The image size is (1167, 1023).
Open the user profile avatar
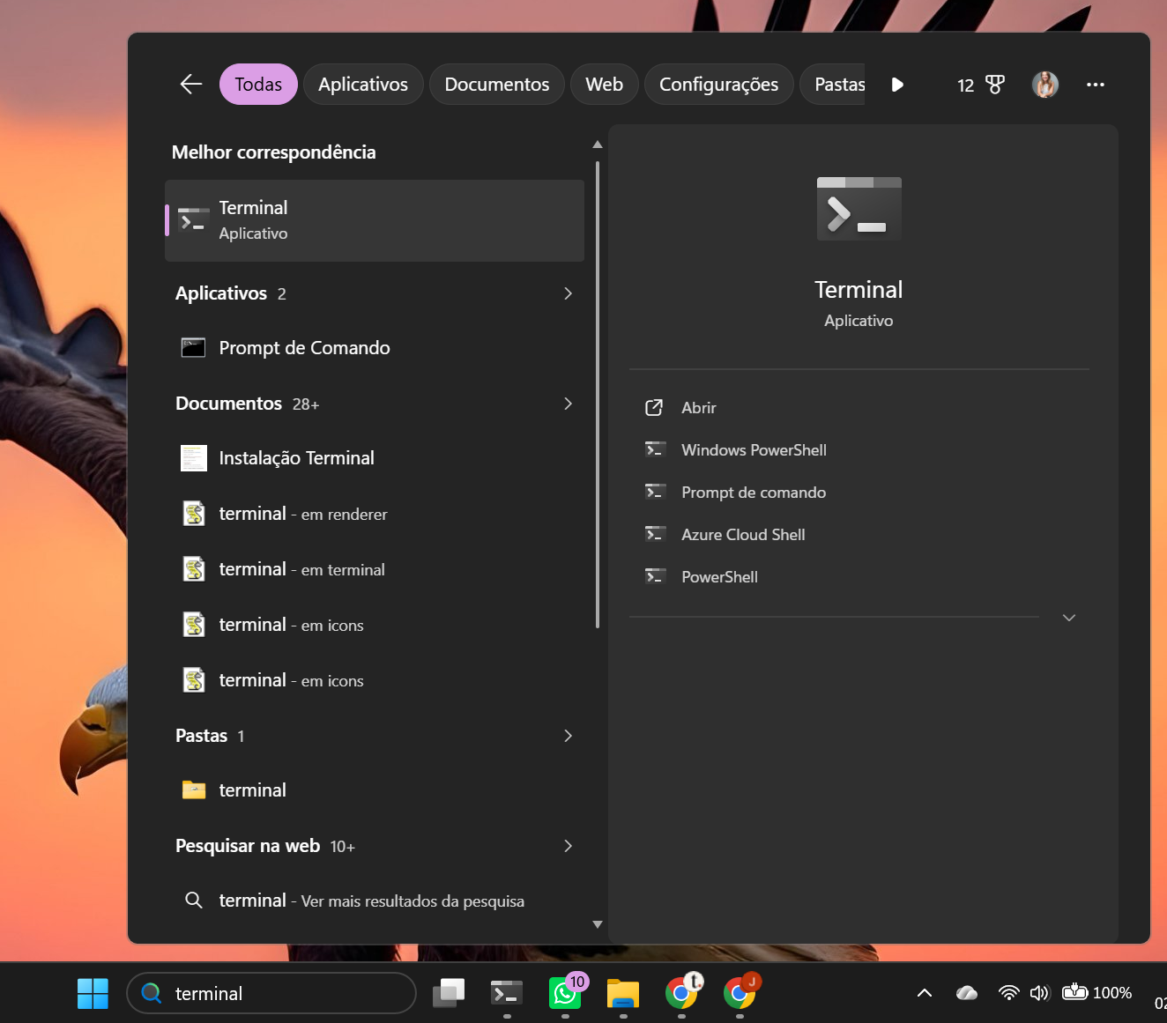[1045, 85]
